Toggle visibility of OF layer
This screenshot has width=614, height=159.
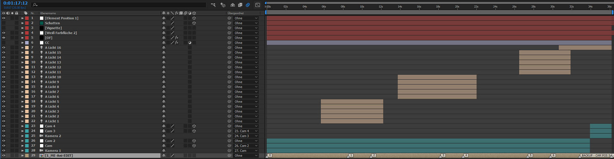point(4,38)
